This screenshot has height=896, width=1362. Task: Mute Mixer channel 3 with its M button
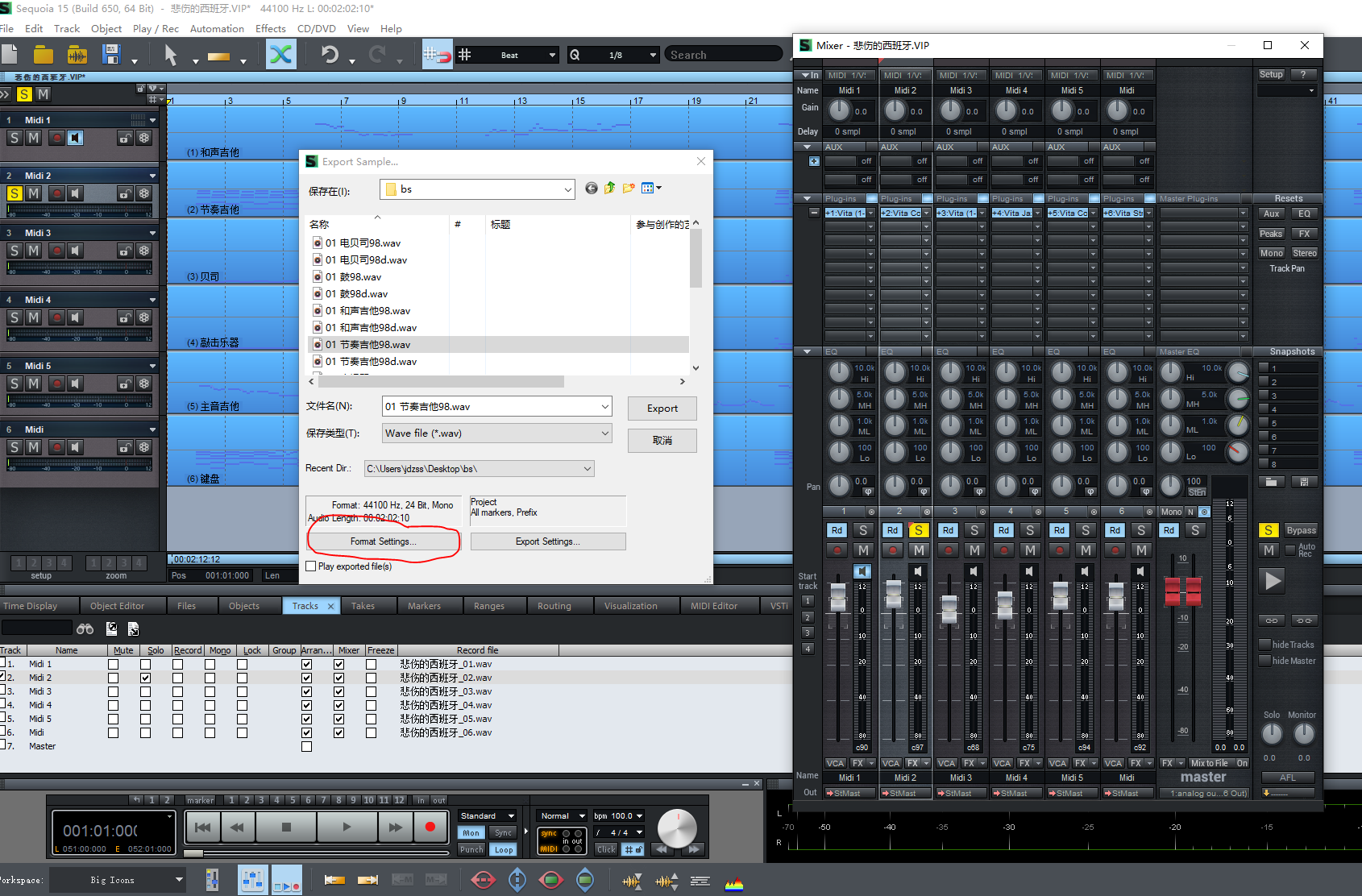(974, 550)
